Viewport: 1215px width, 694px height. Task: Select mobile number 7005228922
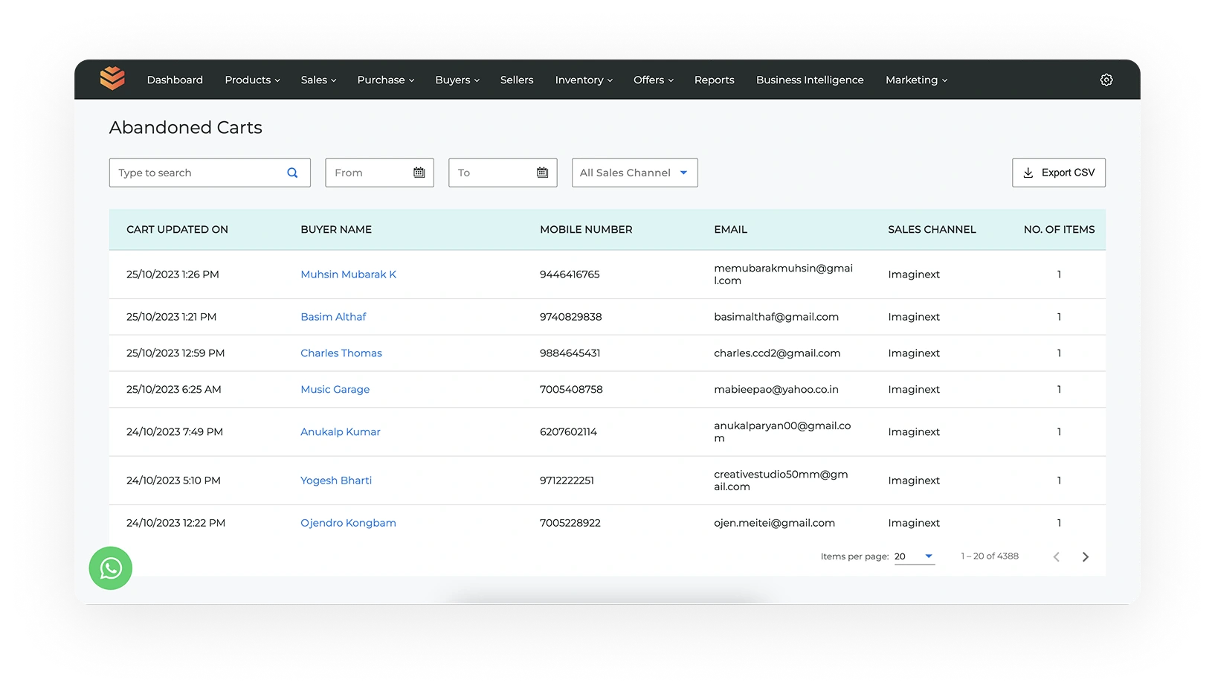pos(570,523)
